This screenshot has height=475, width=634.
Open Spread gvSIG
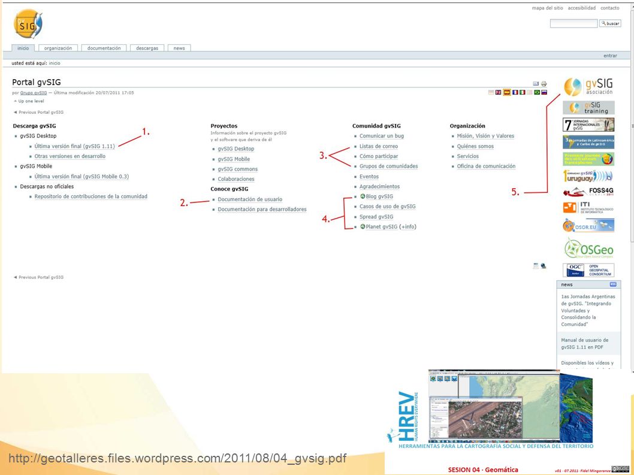tap(376, 217)
